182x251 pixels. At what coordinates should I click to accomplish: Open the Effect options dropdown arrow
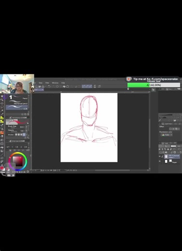pos(179,129)
